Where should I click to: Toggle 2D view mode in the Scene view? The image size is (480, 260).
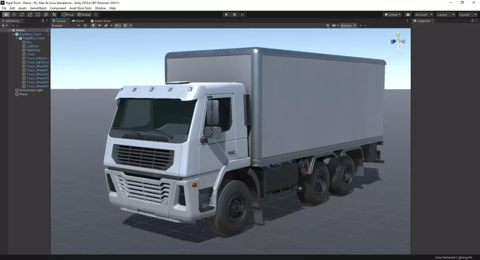[x=86, y=25]
